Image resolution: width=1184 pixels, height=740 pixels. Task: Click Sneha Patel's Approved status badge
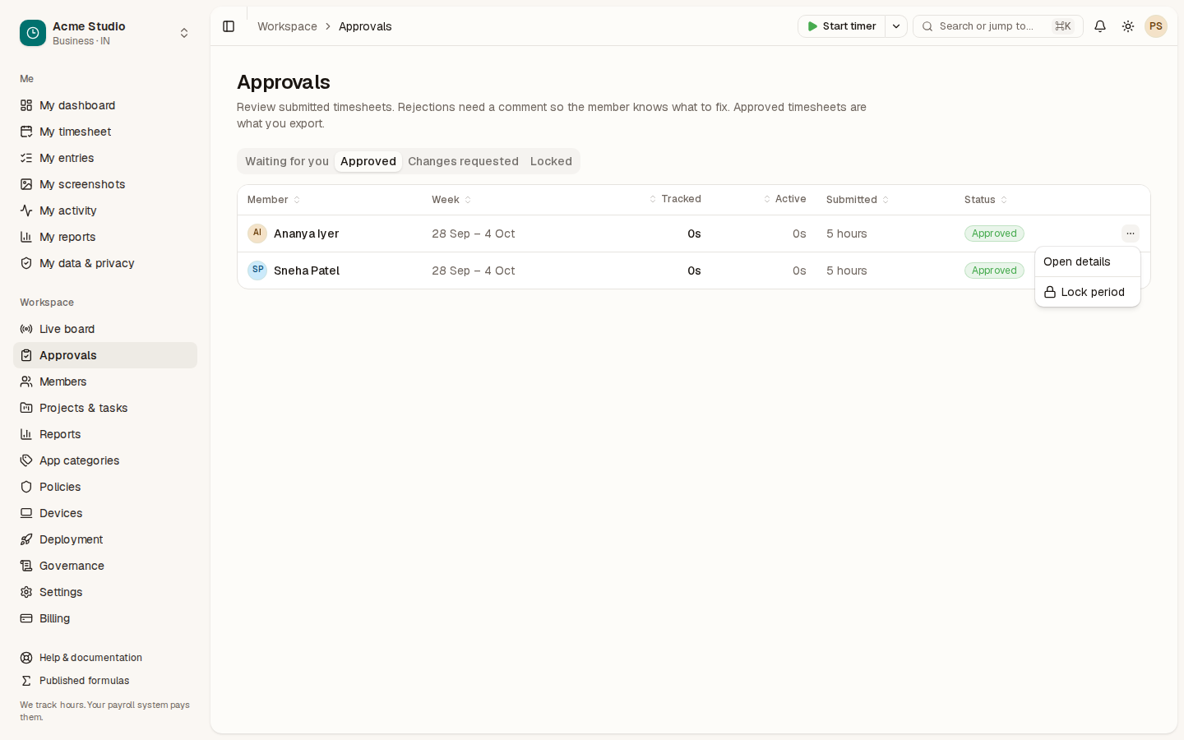[994, 271]
